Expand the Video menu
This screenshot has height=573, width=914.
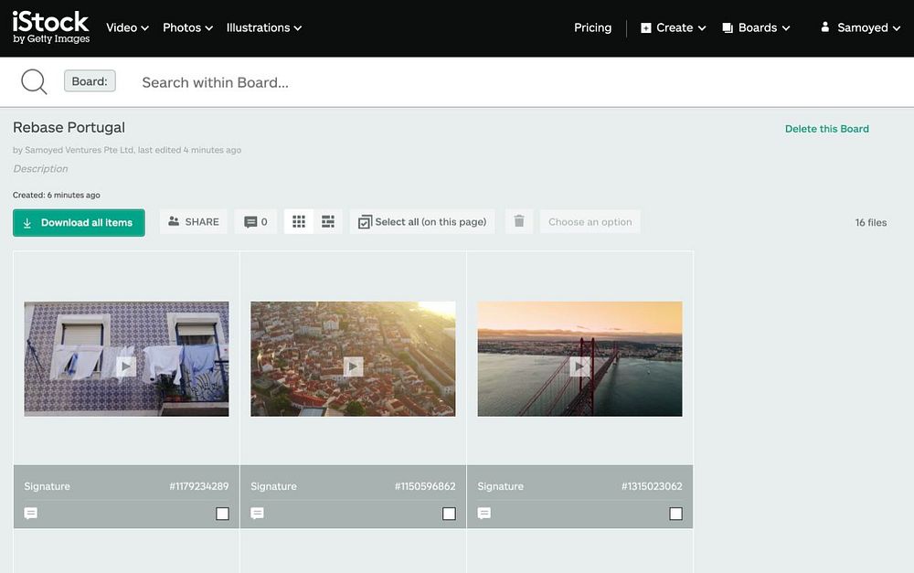127,27
